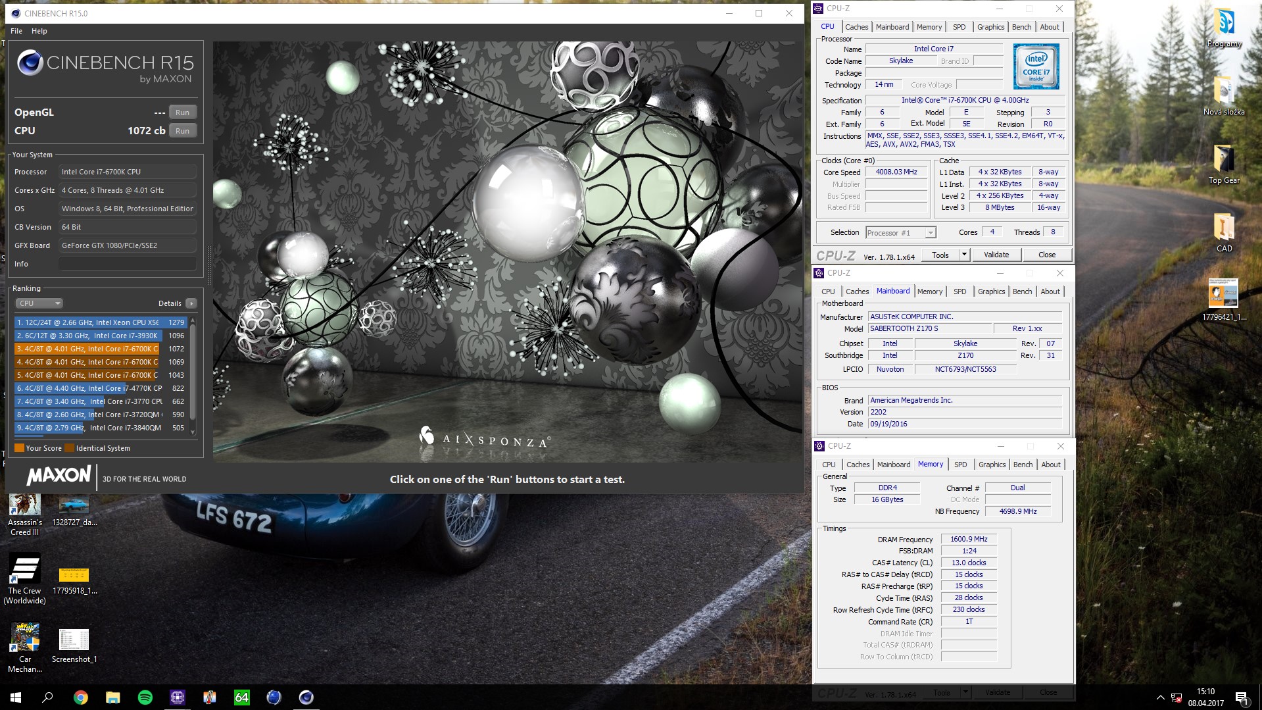Launch Assassin's Creed III shortcut
Image resolution: width=1262 pixels, height=710 pixels.
pyautogui.click(x=25, y=515)
